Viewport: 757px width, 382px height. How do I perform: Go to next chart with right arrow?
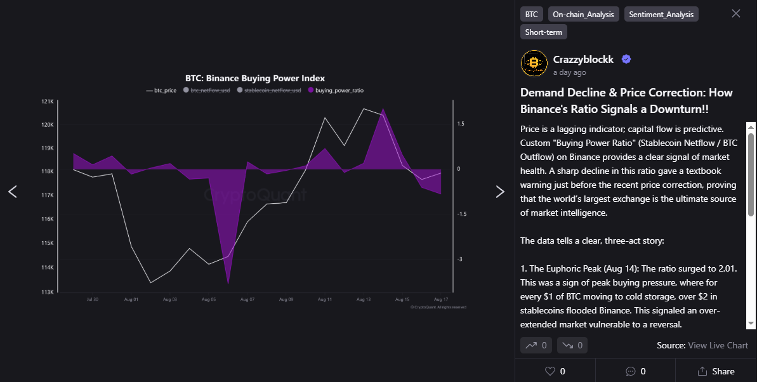[x=500, y=192]
